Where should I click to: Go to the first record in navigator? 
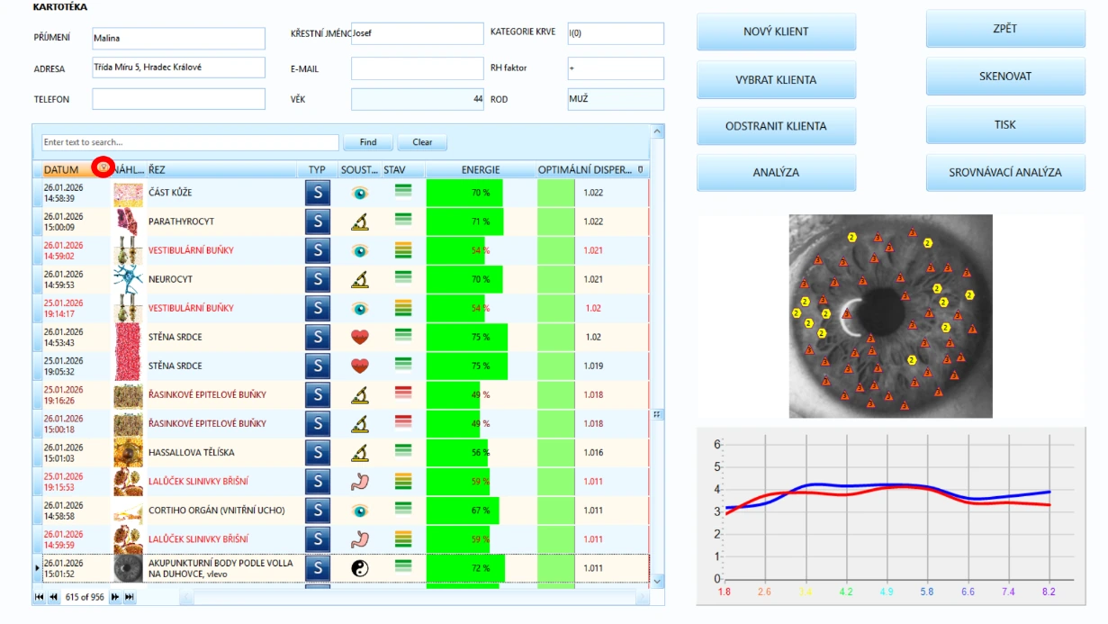[x=40, y=597]
